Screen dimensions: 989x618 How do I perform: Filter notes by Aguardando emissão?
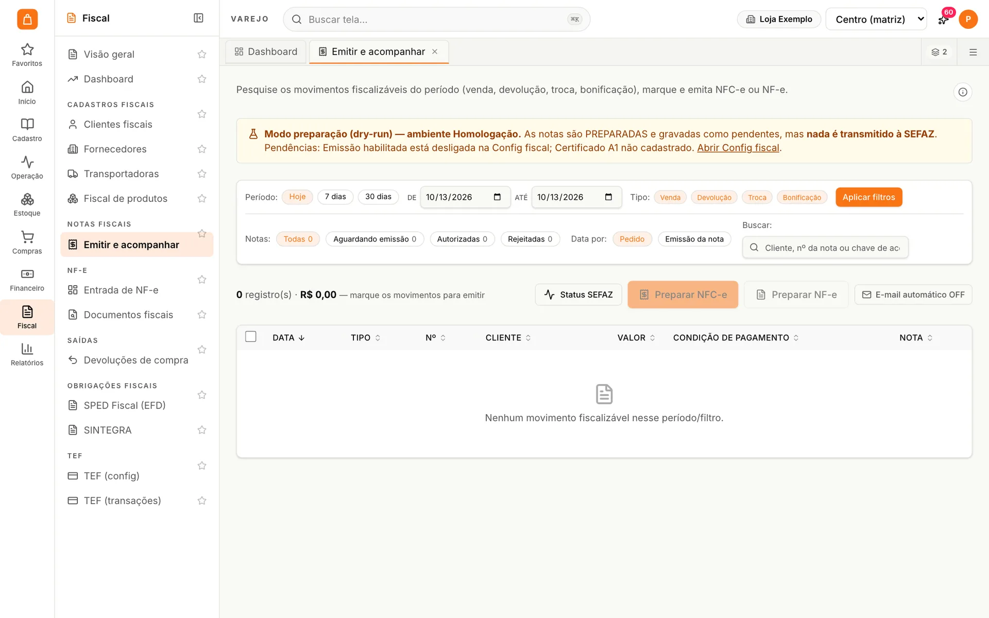point(374,239)
